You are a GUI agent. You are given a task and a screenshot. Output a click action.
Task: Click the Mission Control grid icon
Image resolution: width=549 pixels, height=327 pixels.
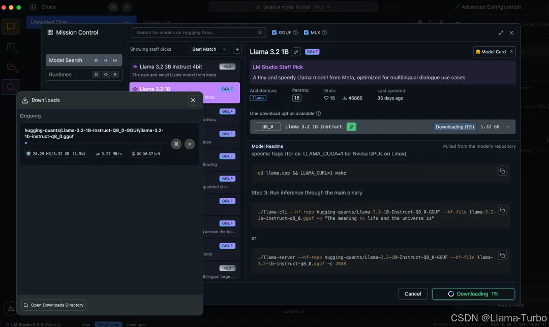50,32
